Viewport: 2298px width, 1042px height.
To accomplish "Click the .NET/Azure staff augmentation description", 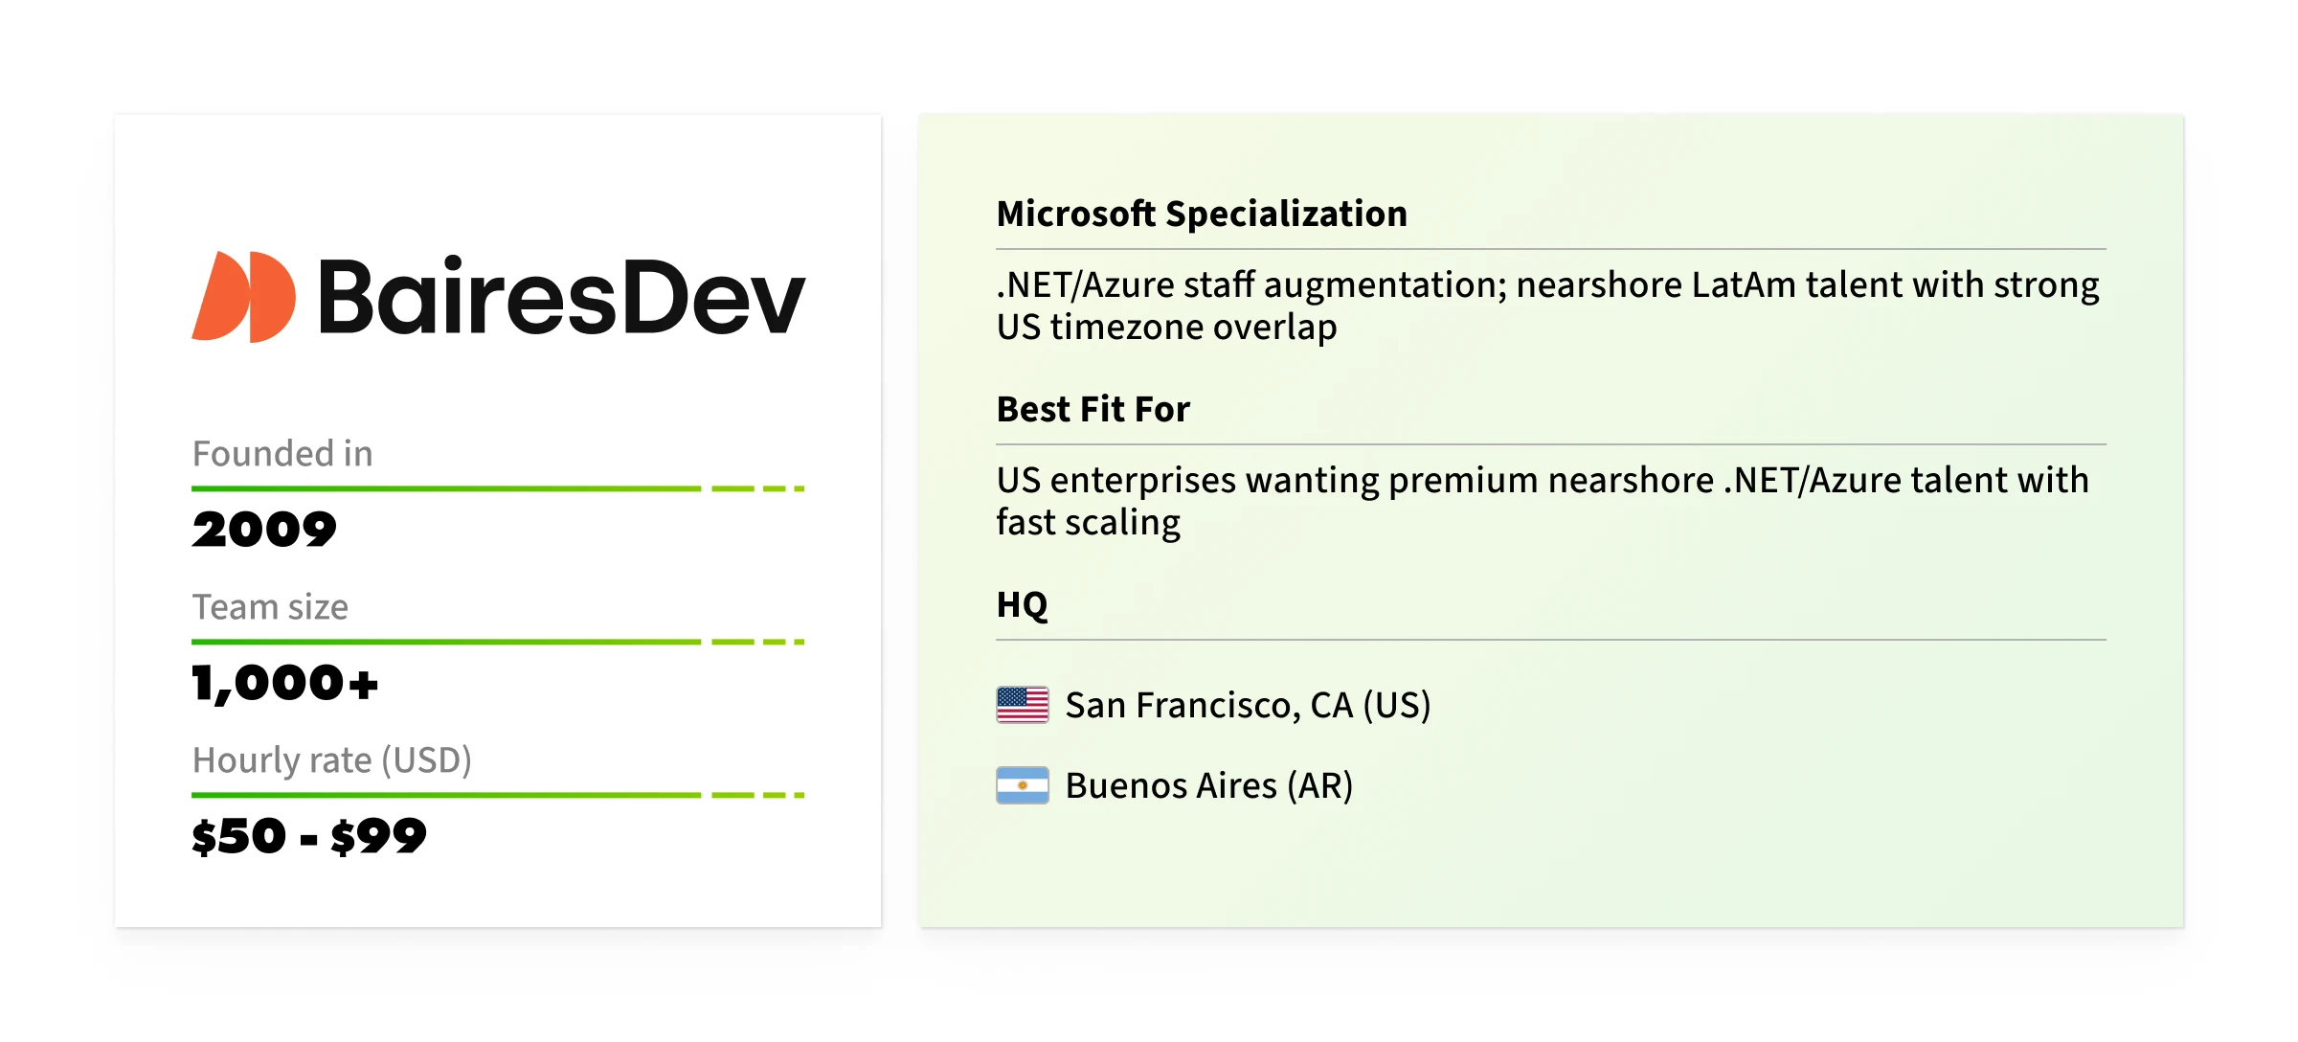I will coord(1547,306).
